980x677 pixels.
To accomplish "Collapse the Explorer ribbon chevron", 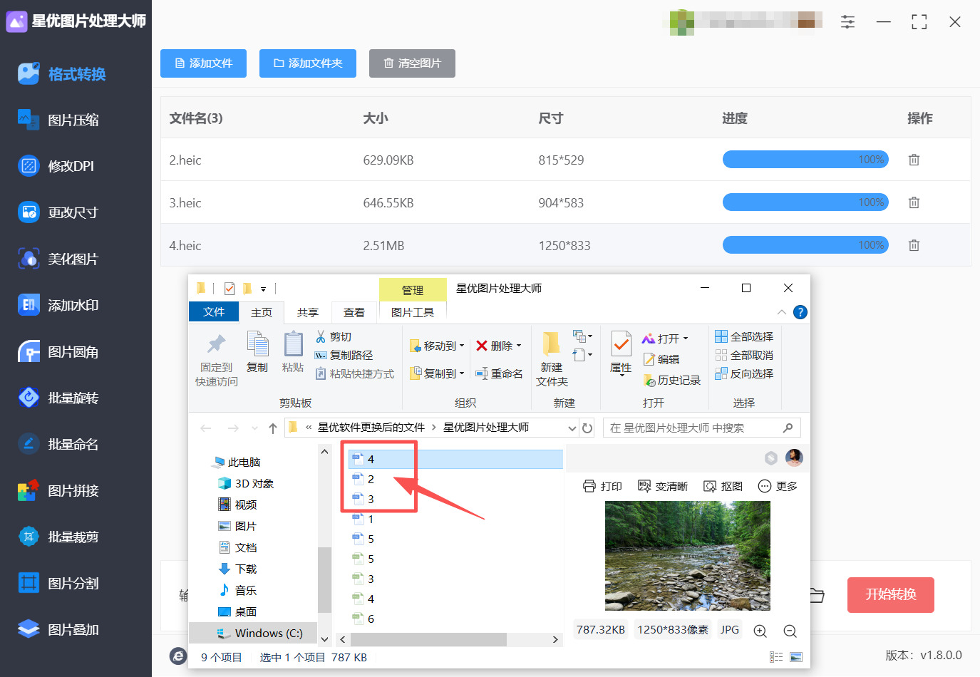I will tap(782, 312).
